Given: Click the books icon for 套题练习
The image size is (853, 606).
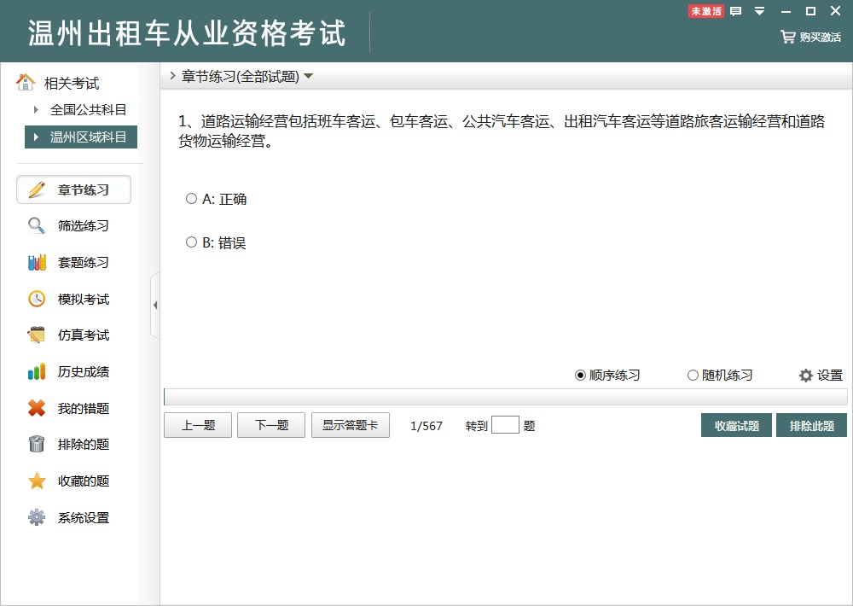Looking at the screenshot, I should click(37, 262).
